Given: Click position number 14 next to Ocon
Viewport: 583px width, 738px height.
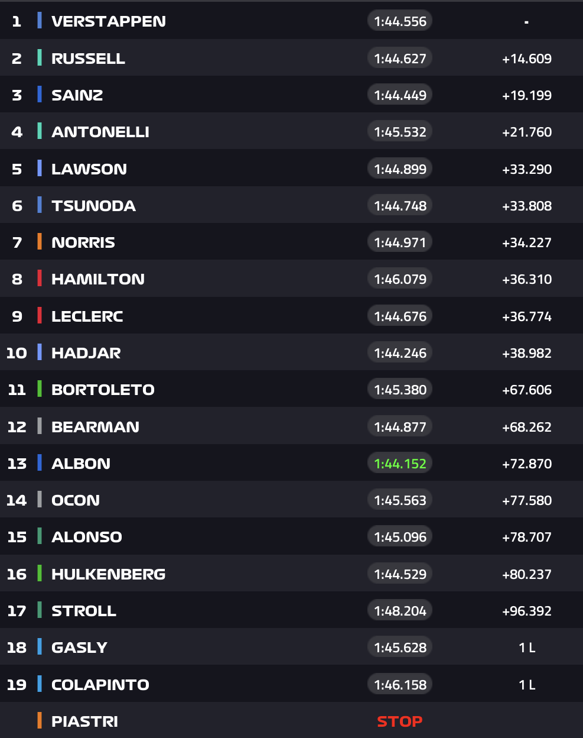Looking at the screenshot, I should tap(17, 500).
